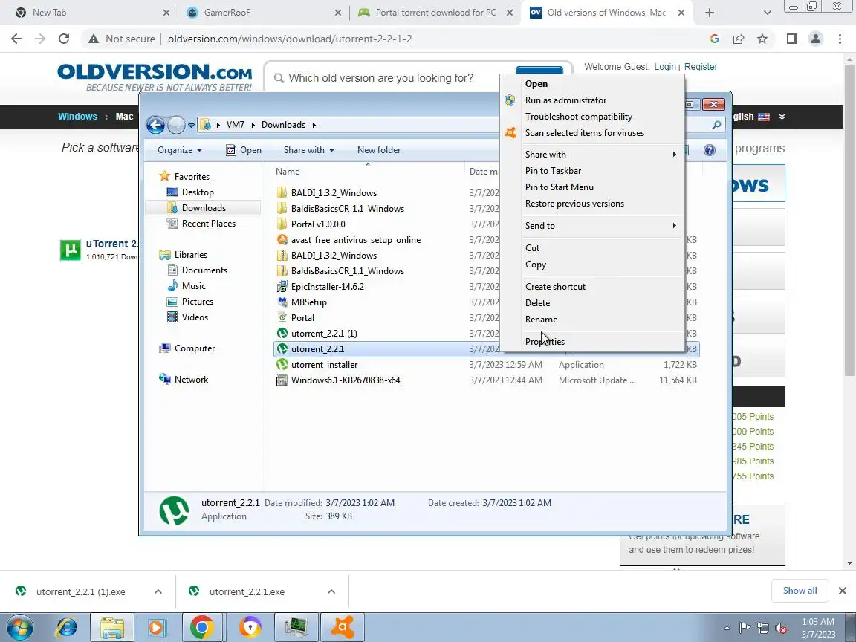
Task: Click the Chrome reload page icon
Action: coord(64,39)
